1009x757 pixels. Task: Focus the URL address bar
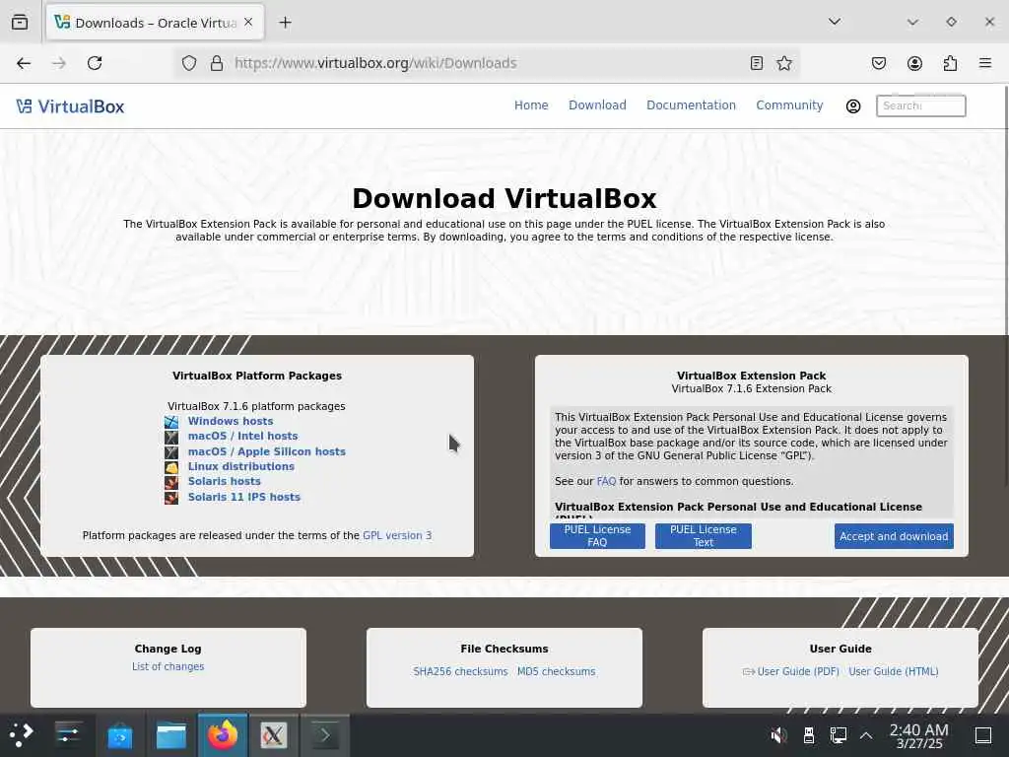tap(486, 63)
